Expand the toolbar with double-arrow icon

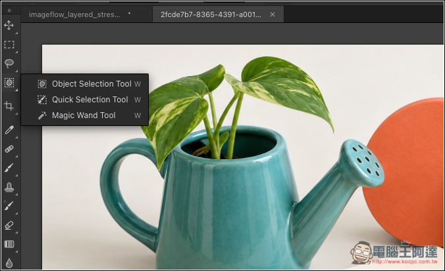click(x=9, y=10)
